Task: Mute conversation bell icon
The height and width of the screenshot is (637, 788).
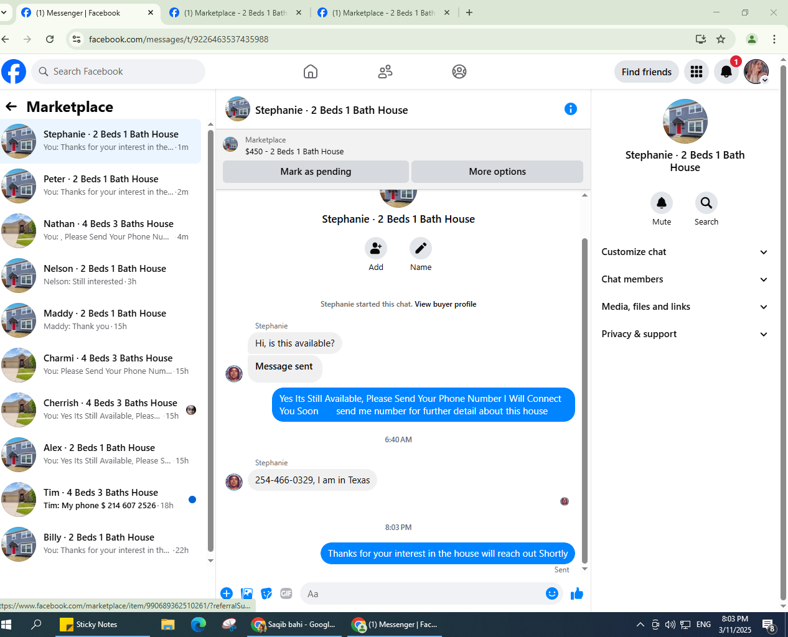Action: point(662,203)
